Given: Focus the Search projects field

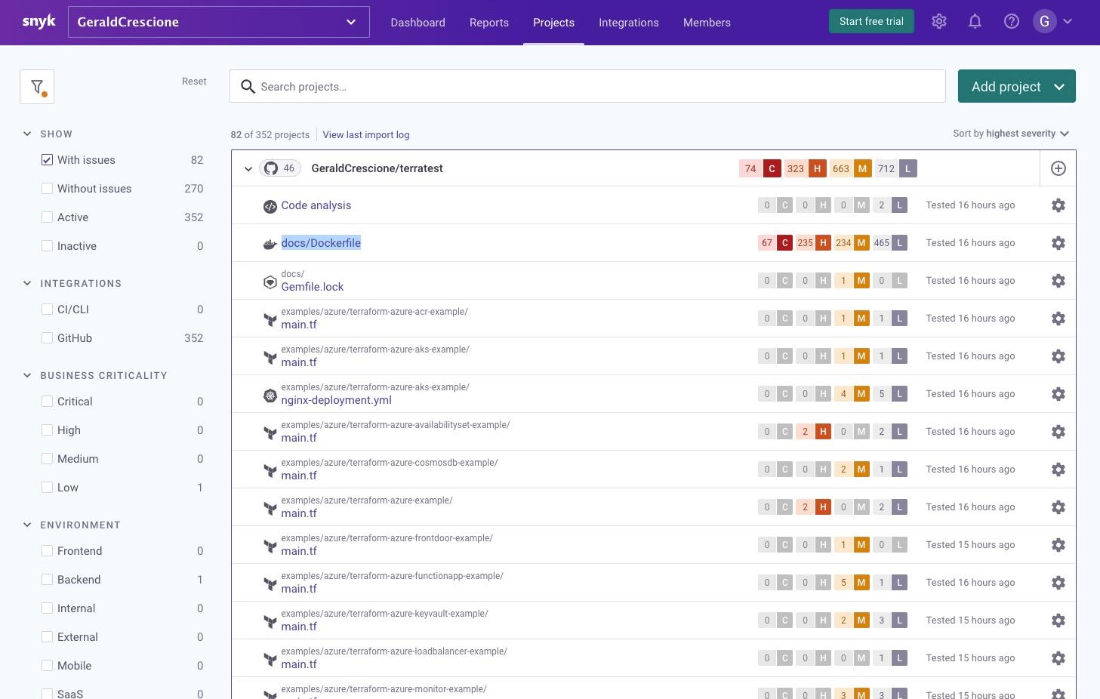Looking at the screenshot, I should tap(587, 86).
